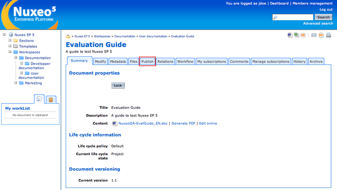This screenshot has height=190, width=337.
Task: Select Nuxeo EP 5 root label in tree
Action: [24, 35]
